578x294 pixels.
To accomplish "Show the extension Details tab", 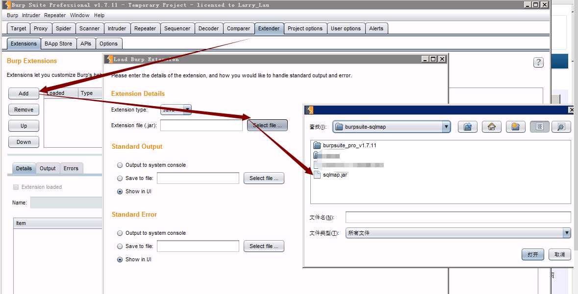I will tap(24, 168).
